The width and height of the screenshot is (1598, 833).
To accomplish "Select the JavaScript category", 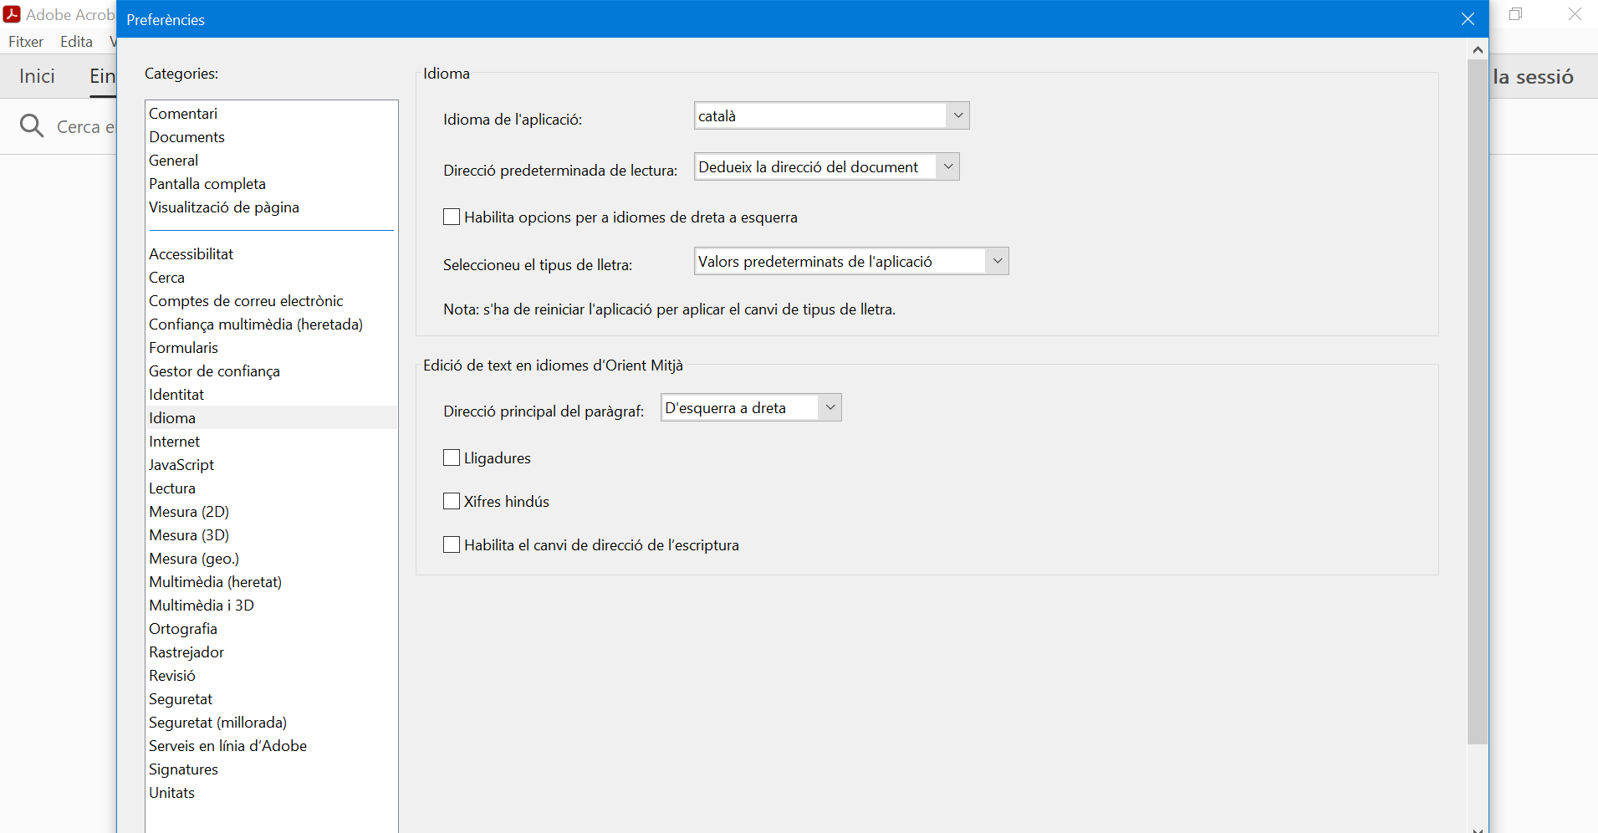I will point(181,465).
